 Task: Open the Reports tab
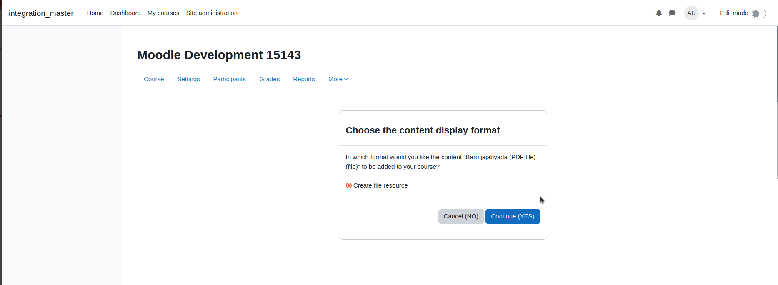(304, 79)
